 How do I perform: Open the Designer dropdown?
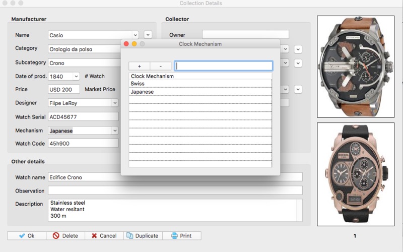pyautogui.click(x=115, y=103)
